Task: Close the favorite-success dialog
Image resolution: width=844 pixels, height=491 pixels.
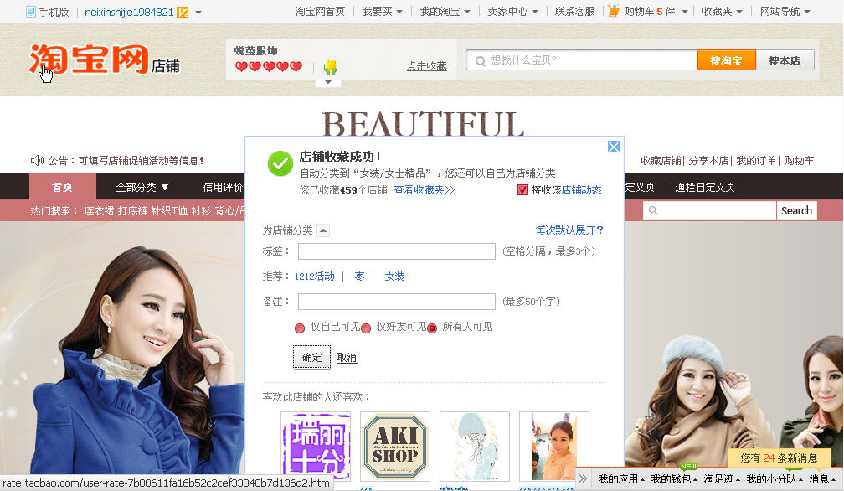Action: [x=613, y=147]
